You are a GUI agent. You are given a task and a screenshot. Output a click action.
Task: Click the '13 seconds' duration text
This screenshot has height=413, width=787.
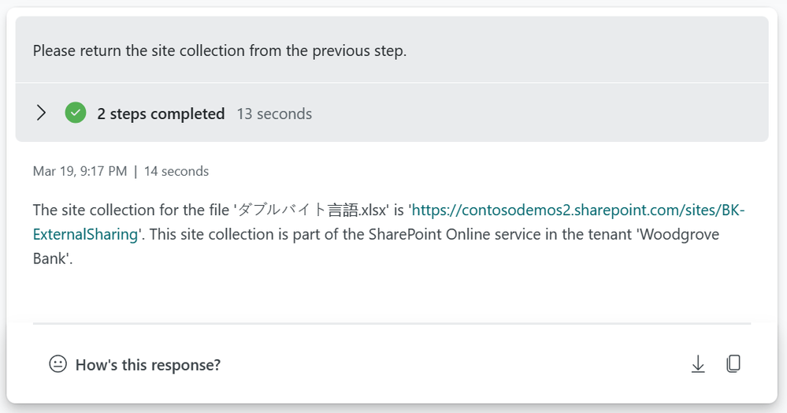[x=274, y=113]
